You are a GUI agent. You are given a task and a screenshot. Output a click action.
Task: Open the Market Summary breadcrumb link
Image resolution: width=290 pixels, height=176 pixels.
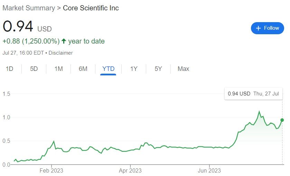[x=29, y=8]
